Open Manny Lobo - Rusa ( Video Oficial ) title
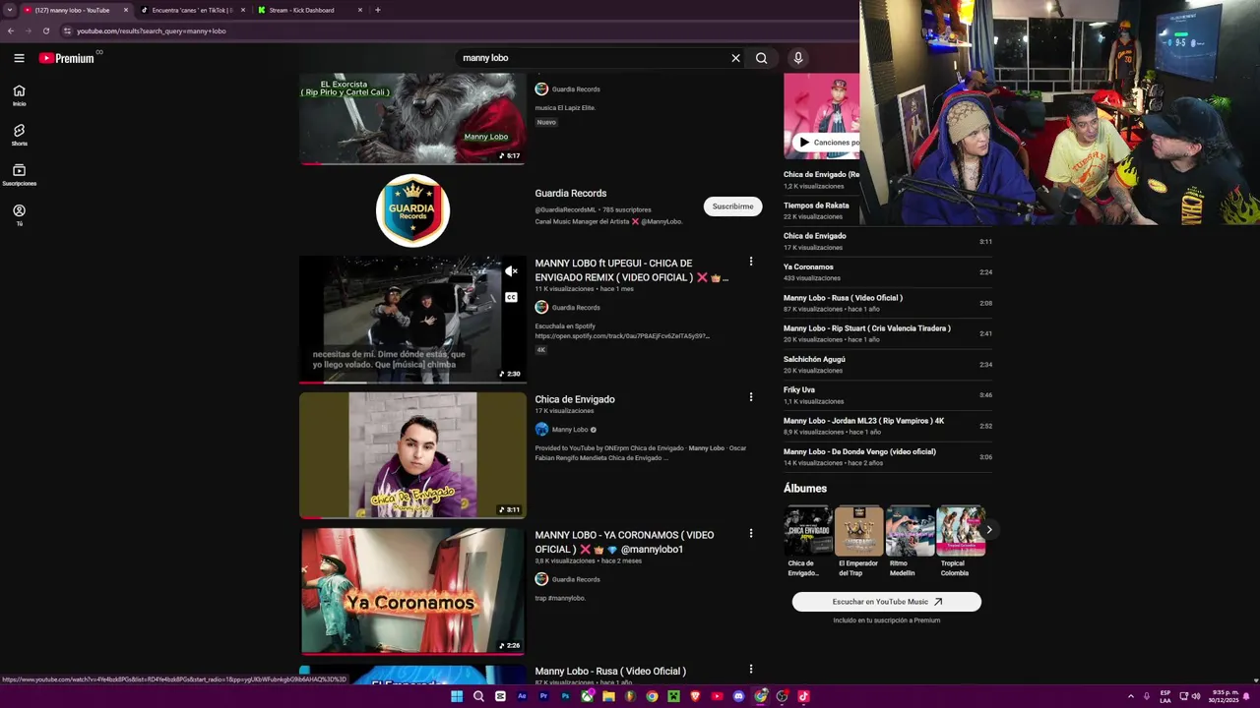The image size is (1260, 708). tap(610, 671)
